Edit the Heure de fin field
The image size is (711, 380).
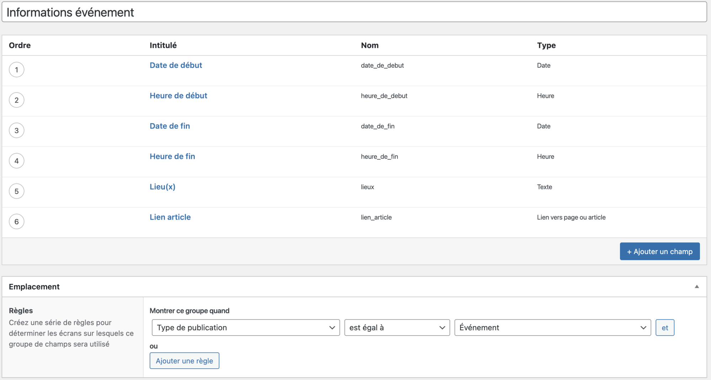[172, 156]
